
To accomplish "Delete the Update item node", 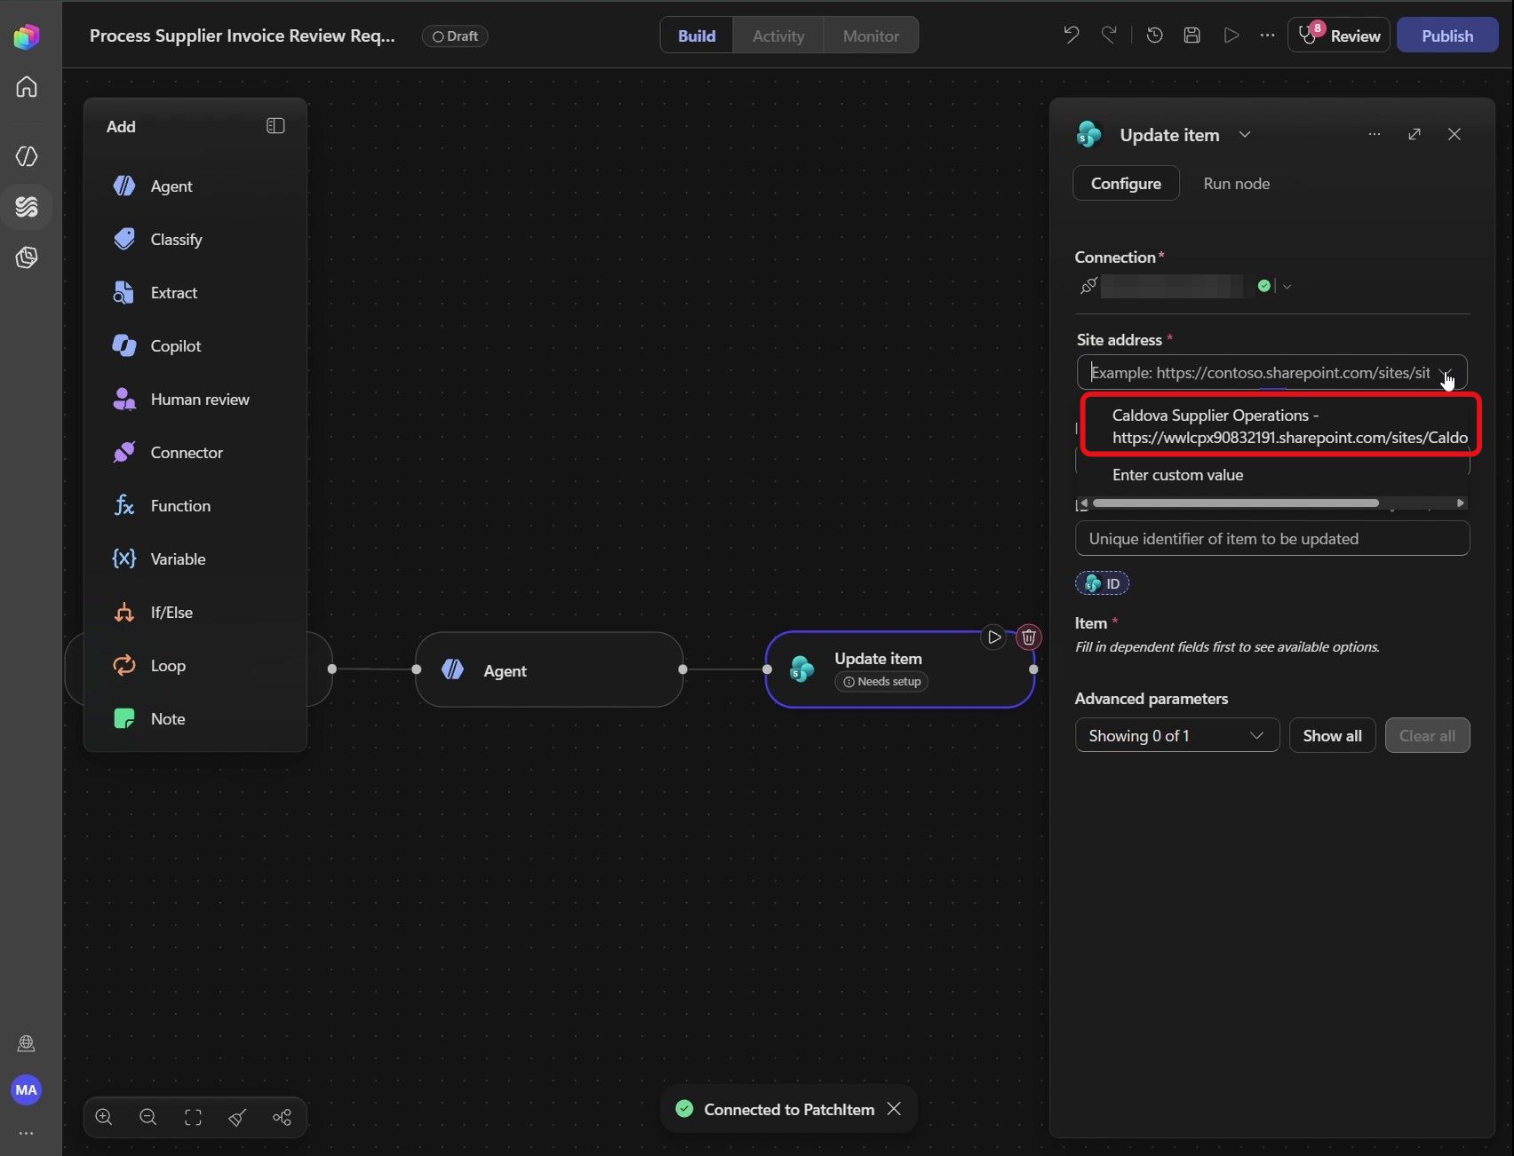I will (x=1029, y=637).
